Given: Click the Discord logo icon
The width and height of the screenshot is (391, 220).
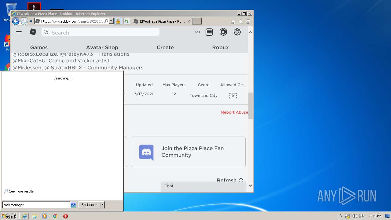Looking at the screenshot, I should pyautogui.click(x=146, y=152).
